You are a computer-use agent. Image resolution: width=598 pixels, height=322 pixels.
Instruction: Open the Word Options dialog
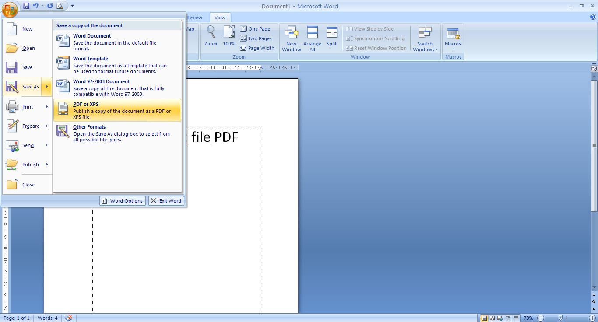(122, 201)
